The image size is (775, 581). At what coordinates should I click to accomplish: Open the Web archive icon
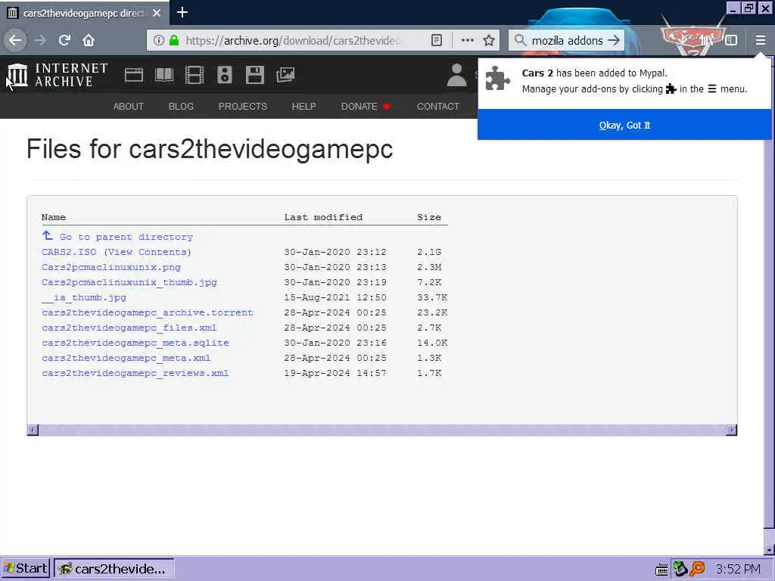pyautogui.click(x=133, y=75)
